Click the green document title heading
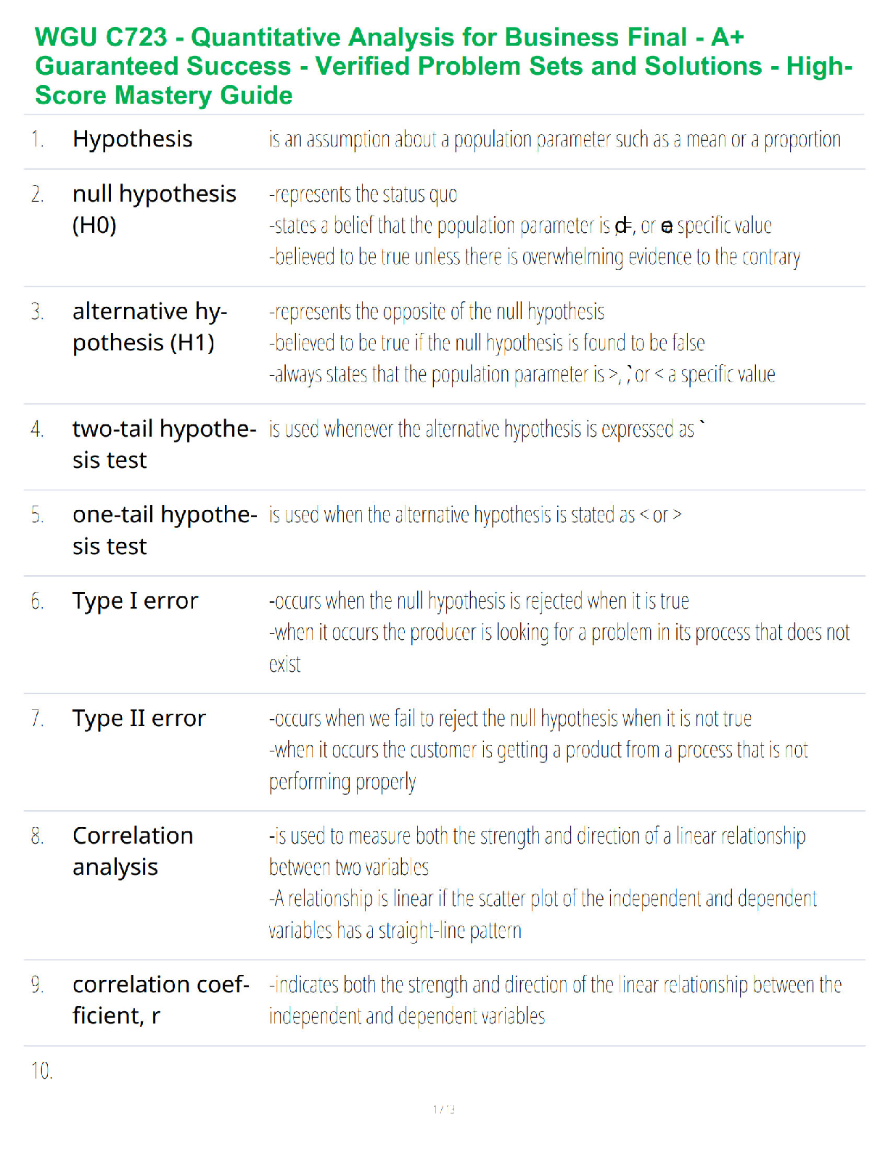The height and width of the screenshot is (1149, 888). point(443,66)
